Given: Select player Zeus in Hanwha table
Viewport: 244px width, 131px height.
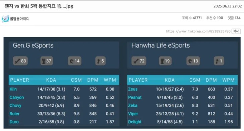Looking at the screenshot, I should click(x=133, y=89).
